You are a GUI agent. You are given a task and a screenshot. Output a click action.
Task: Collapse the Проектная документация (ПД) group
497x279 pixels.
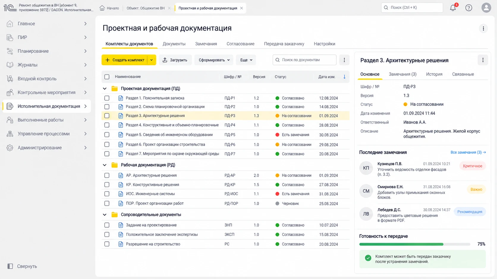tap(105, 89)
